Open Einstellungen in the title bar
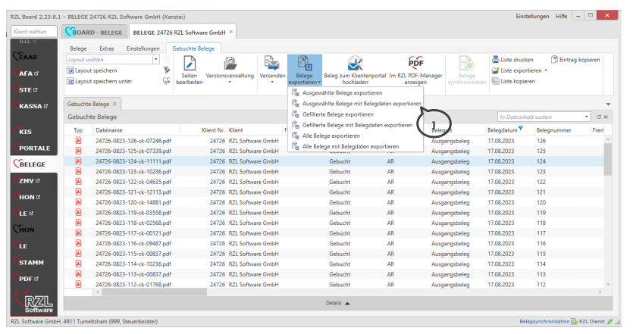 [x=532, y=16]
